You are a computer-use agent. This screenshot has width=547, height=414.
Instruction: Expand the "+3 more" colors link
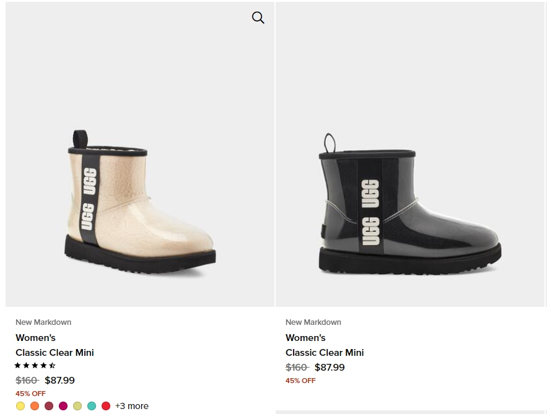click(x=132, y=406)
